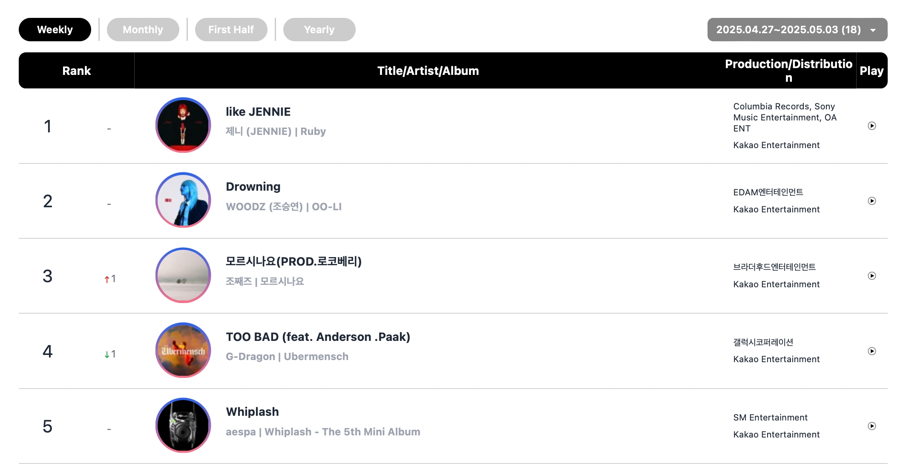Select the Weekly chart tab

[55, 29]
